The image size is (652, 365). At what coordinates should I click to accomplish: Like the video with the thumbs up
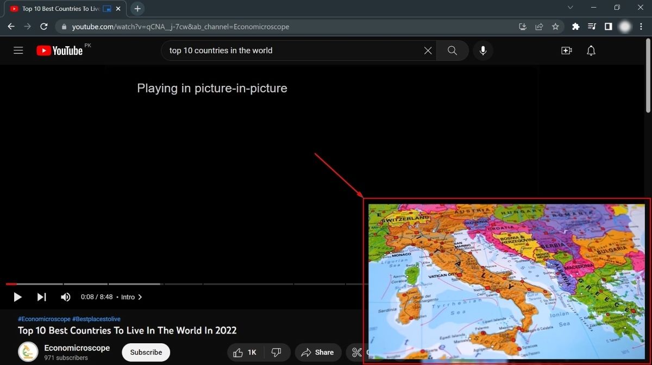click(x=237, y=352)
